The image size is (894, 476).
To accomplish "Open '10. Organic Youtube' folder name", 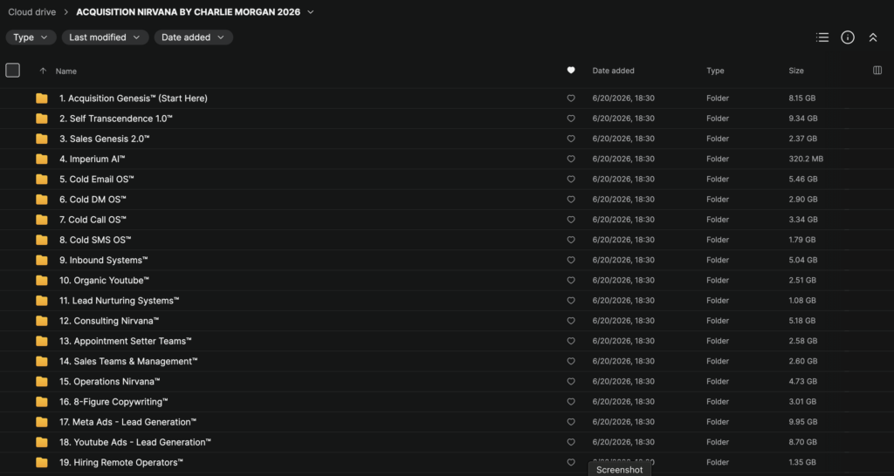I will 105,280.
